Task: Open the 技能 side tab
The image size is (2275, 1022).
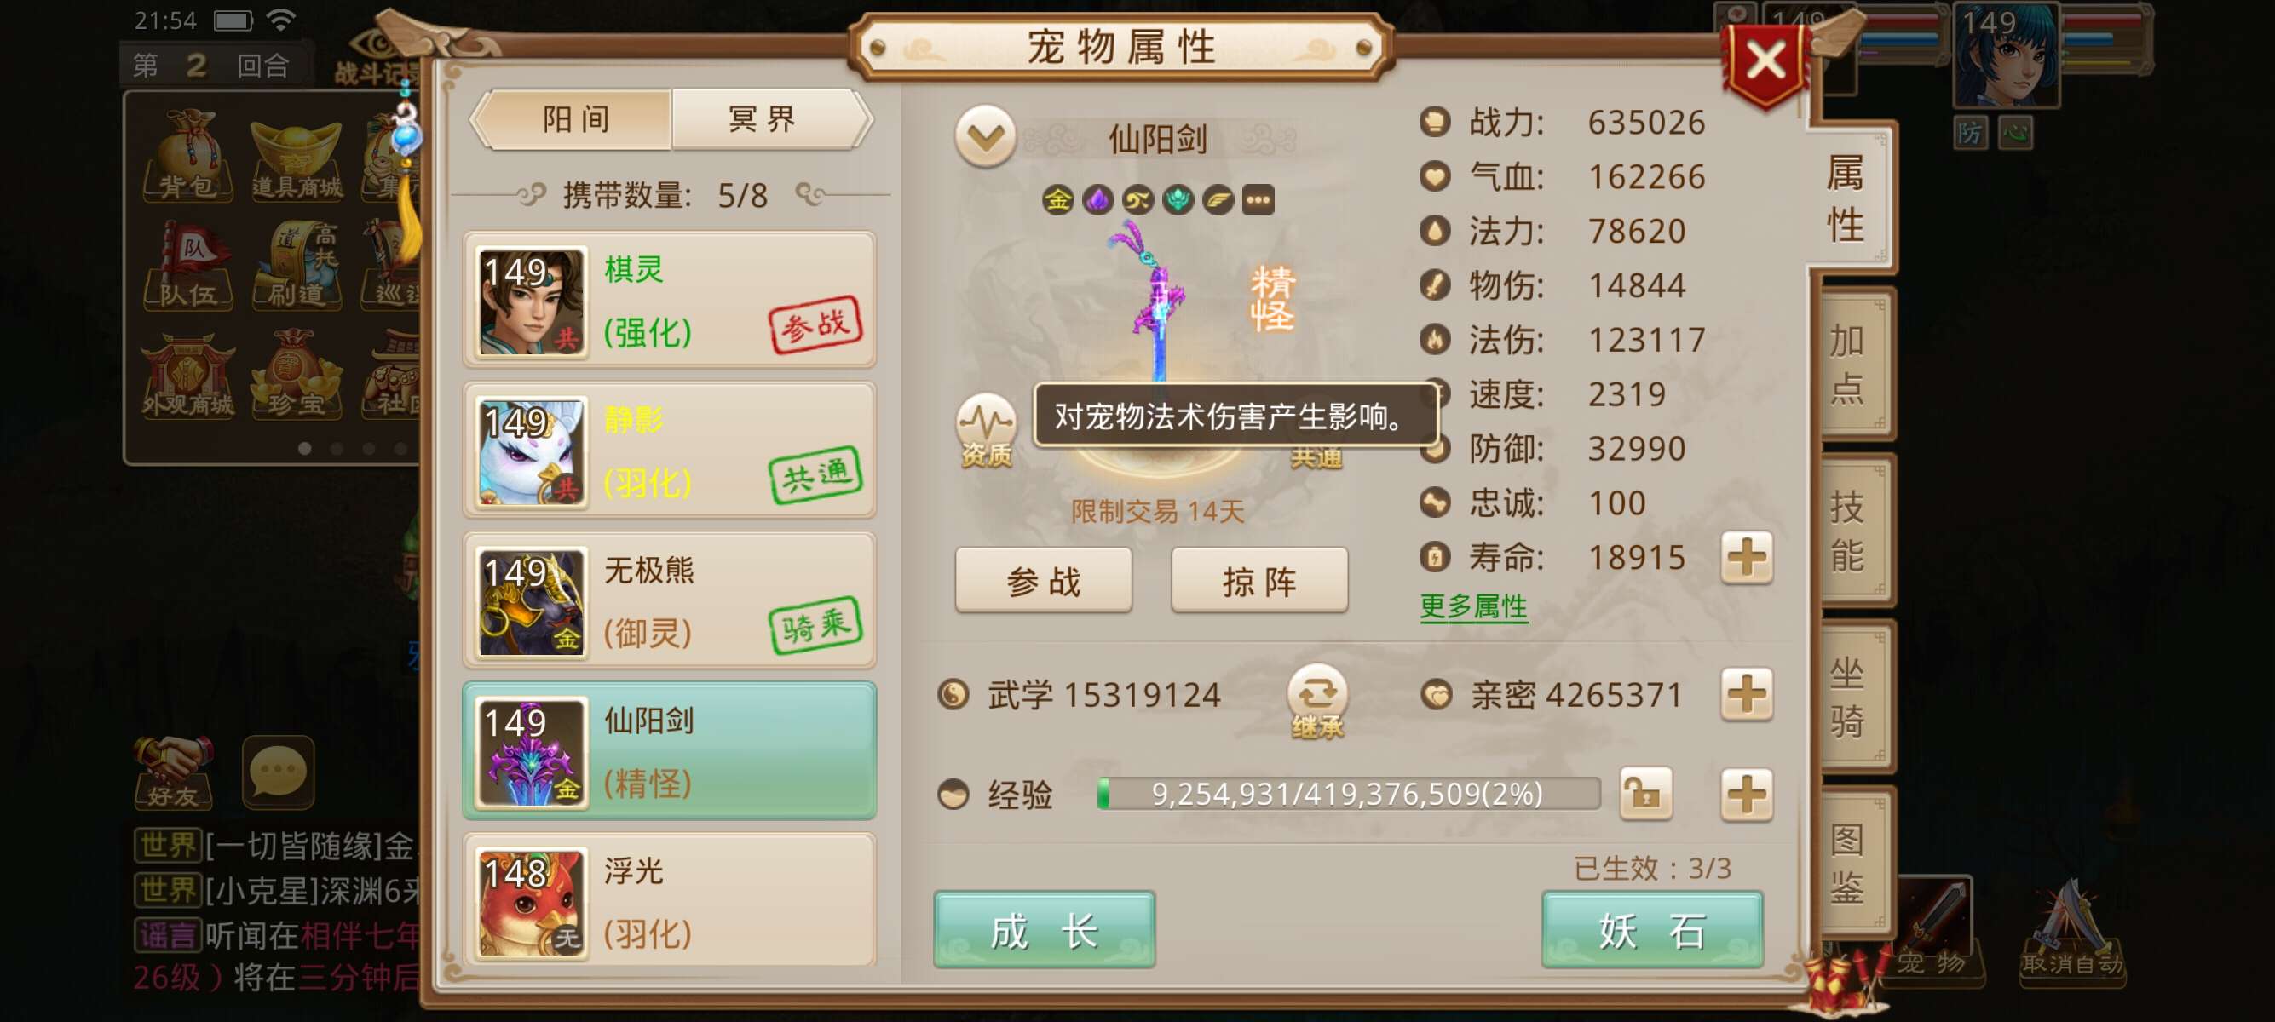Action: [x=1848, y=531]
